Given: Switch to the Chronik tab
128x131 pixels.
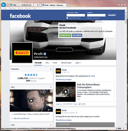Looking at the screenshot, I should coord(38,63).
